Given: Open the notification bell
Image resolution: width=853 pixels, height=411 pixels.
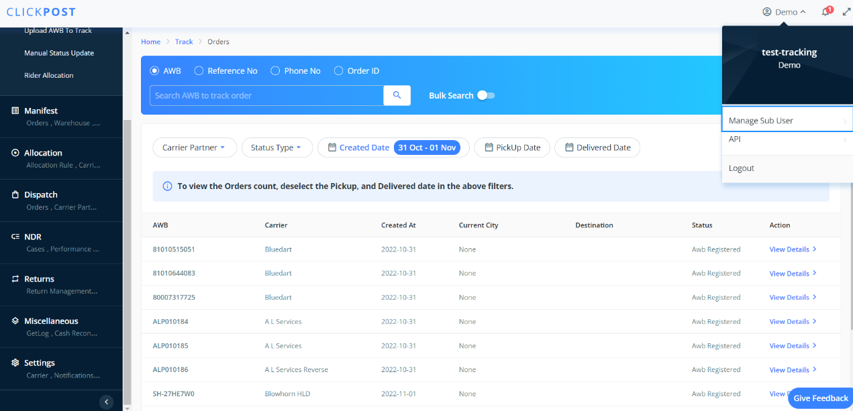Looking at the screenshot, I should point(825,12).
